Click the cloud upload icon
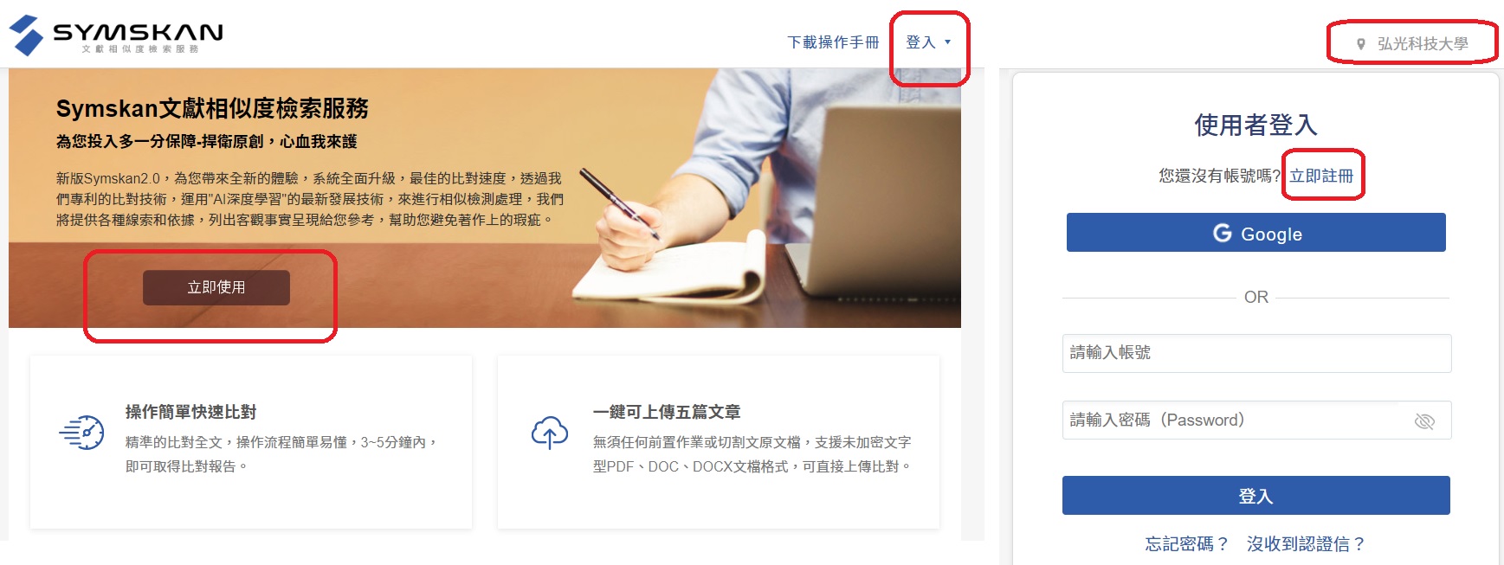Image resolution: width=1504 pixels, height=565 pixels. pos(550,433)
